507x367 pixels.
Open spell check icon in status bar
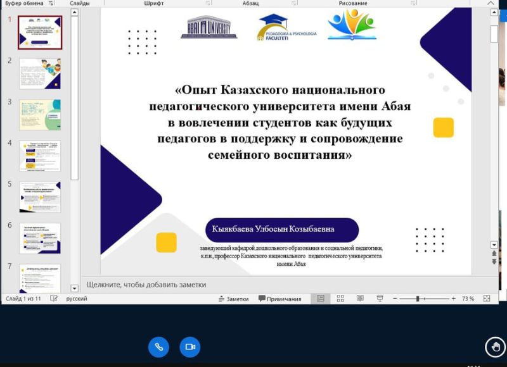pos(55,299)
